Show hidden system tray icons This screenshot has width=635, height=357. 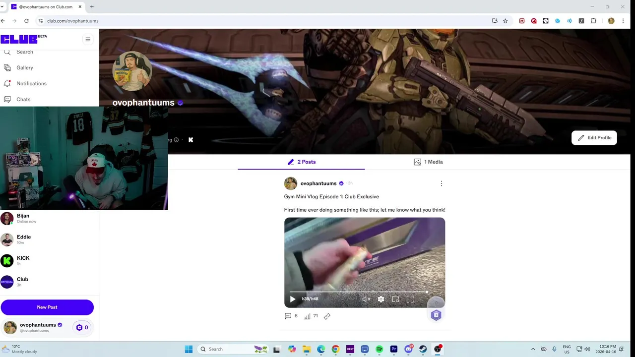tap(533, 349)
